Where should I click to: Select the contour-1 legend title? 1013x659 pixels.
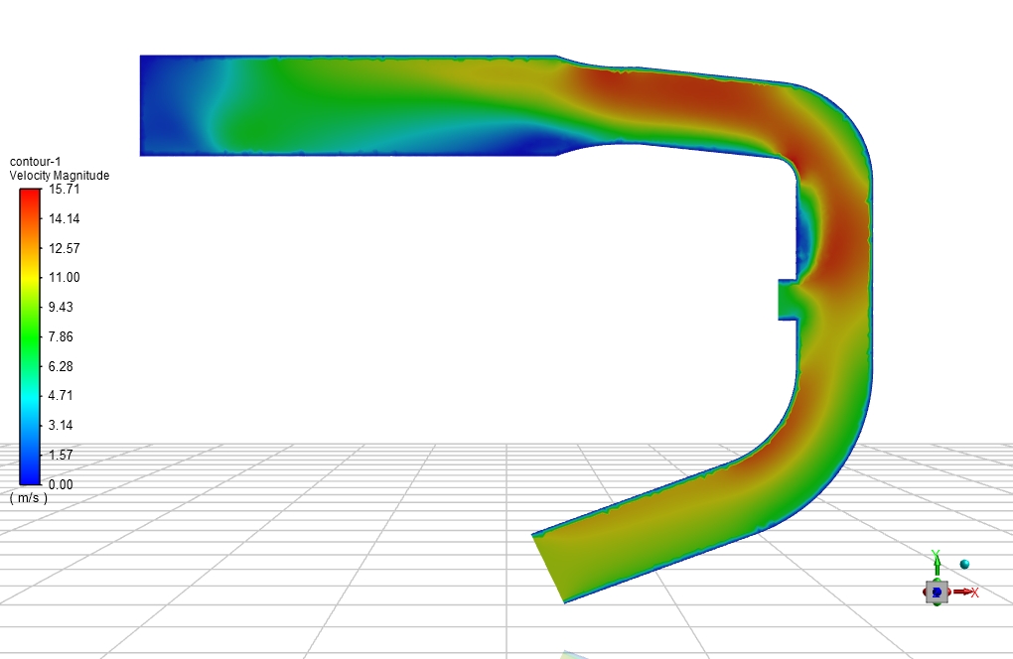[x=36, y=162]
